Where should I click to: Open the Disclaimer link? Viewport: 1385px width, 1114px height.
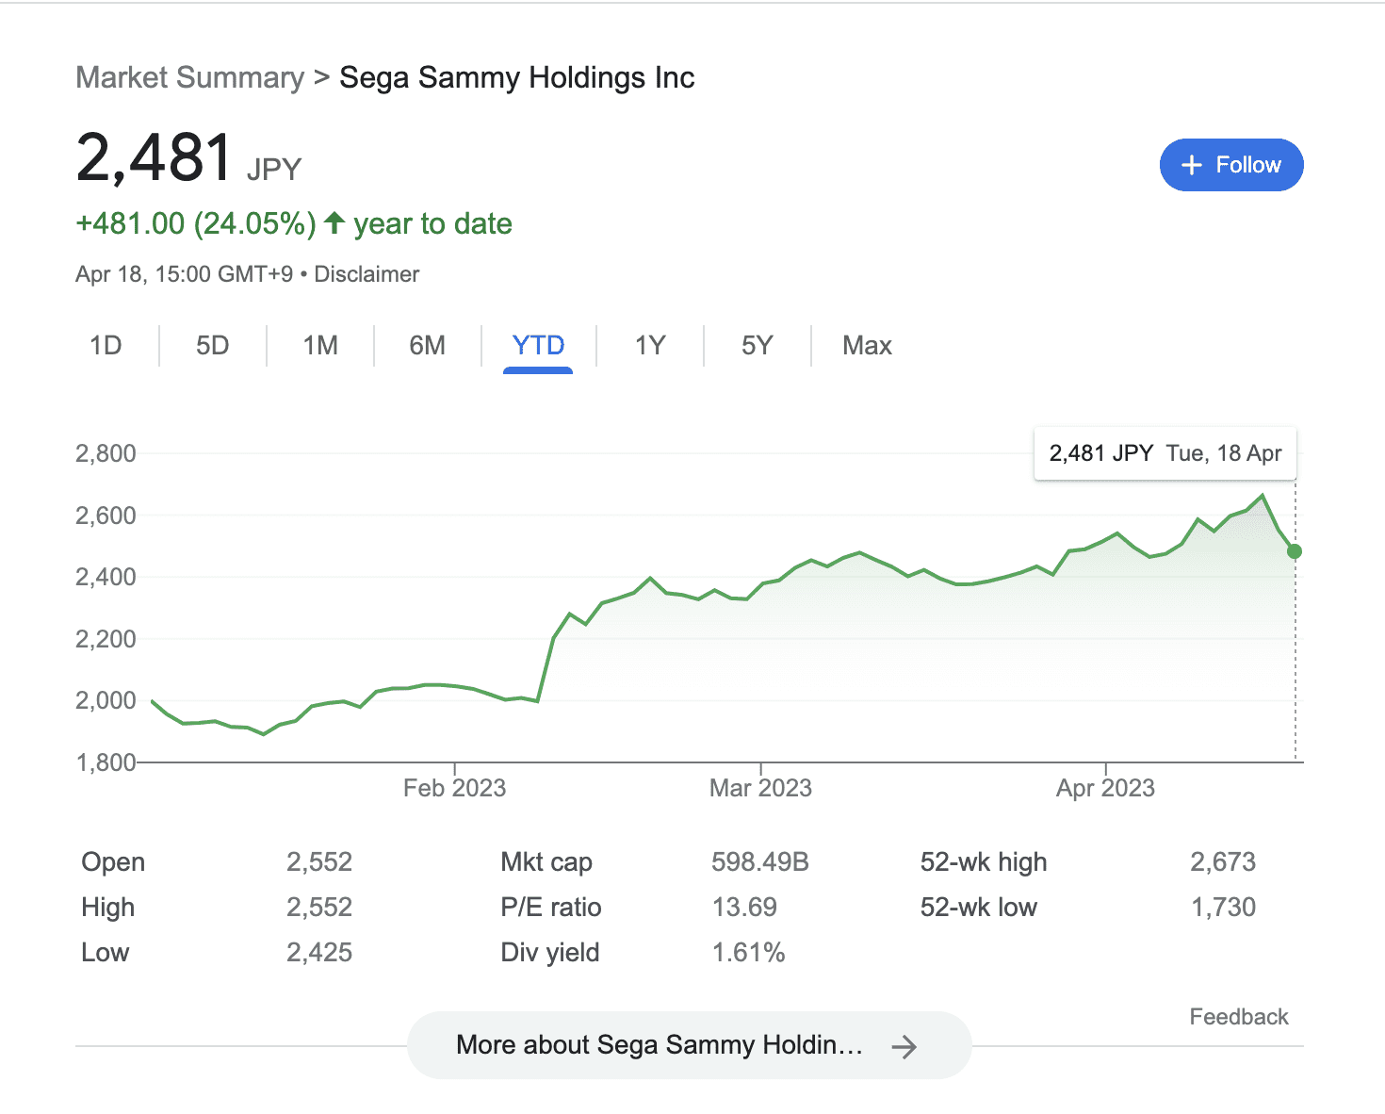(x=367, y=274)
